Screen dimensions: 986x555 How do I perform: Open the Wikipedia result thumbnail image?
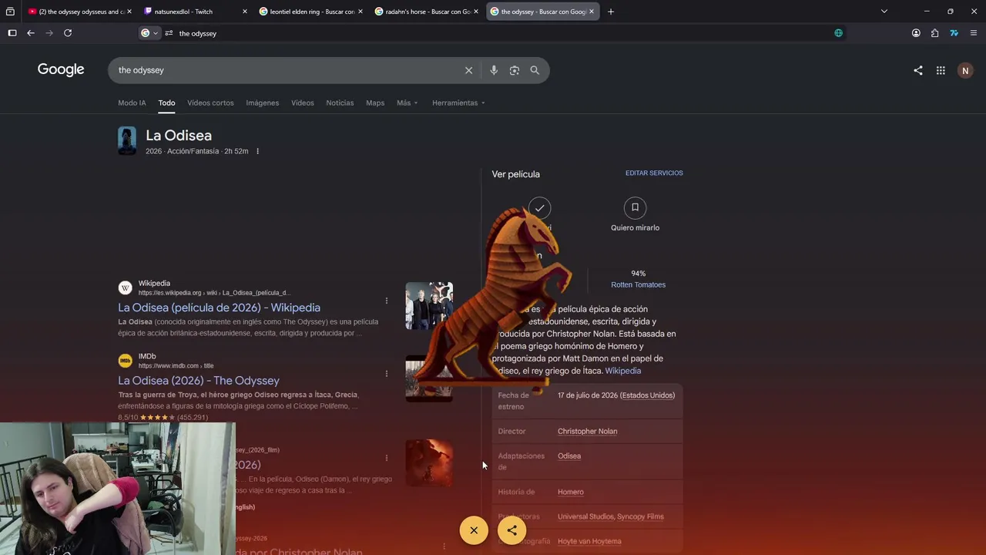(x=429, y=306)
